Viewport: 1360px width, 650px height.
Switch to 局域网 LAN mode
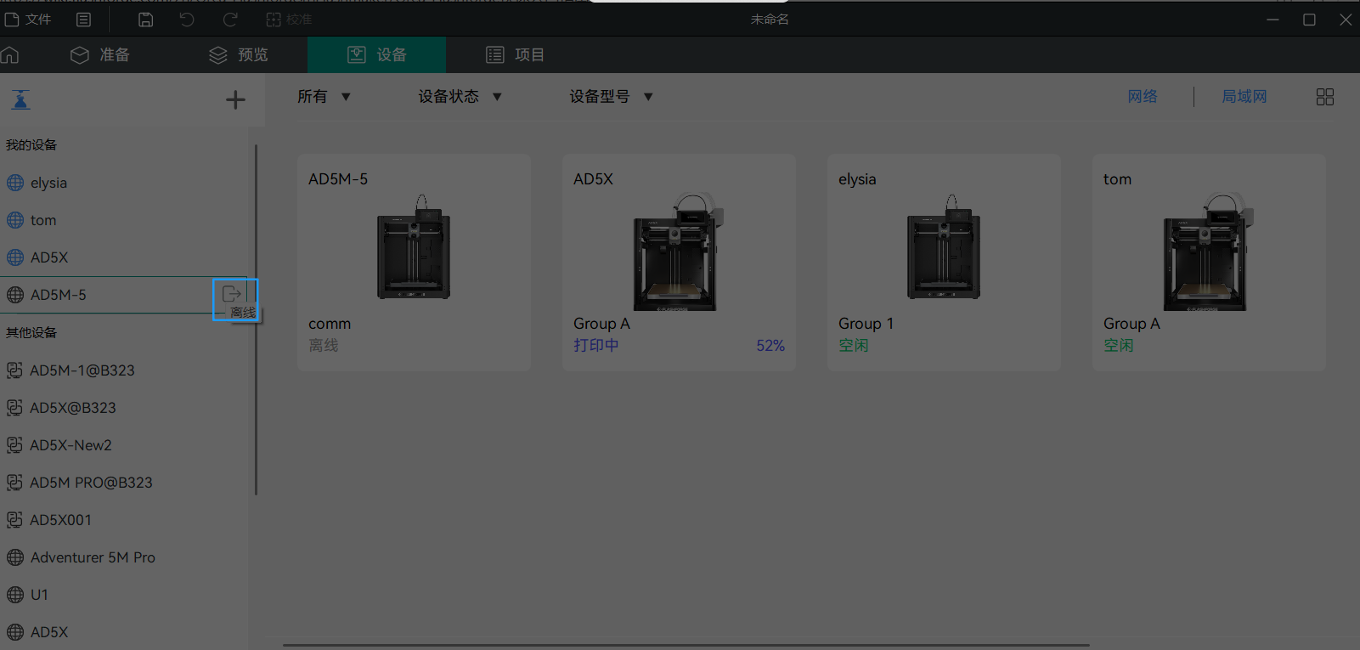(1244, 97)
